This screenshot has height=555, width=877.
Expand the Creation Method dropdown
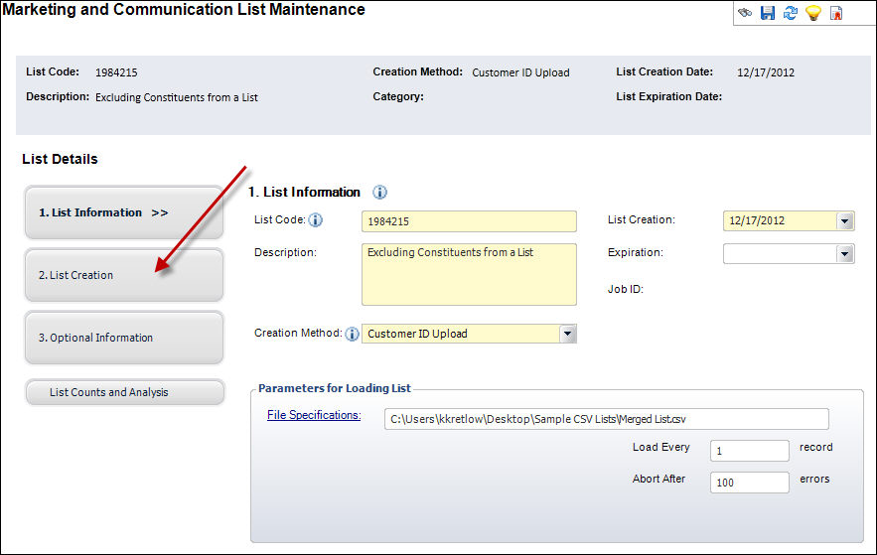[x=568, y=334]
